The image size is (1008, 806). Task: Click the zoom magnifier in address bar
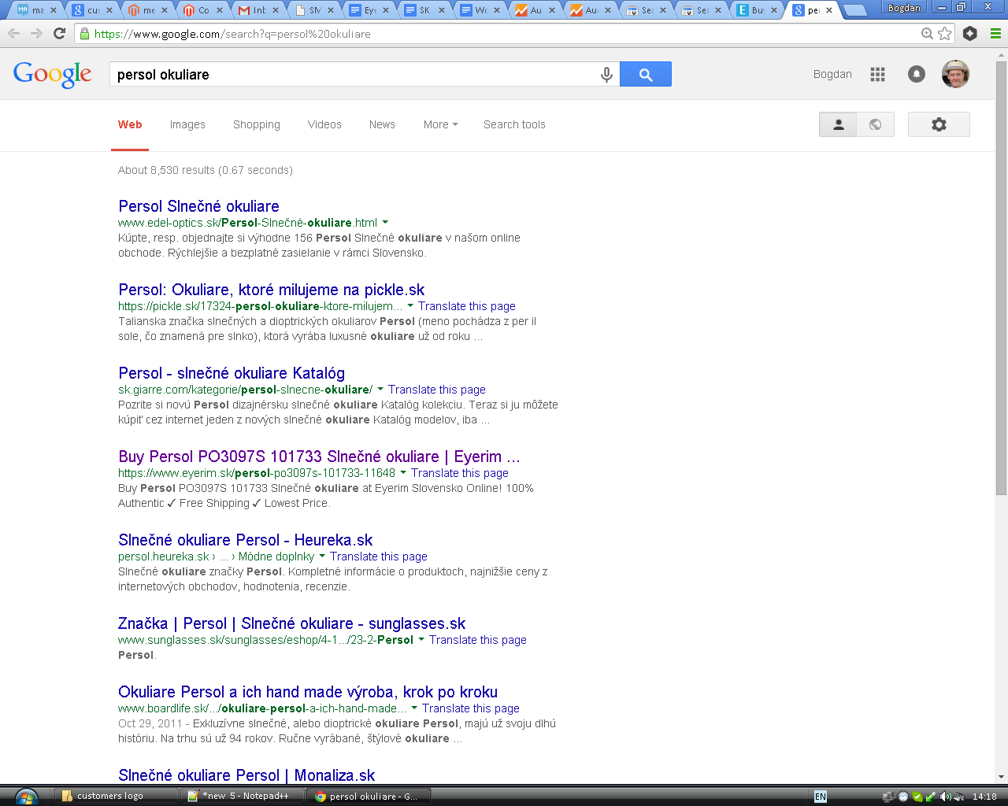(x=927, y=34)
